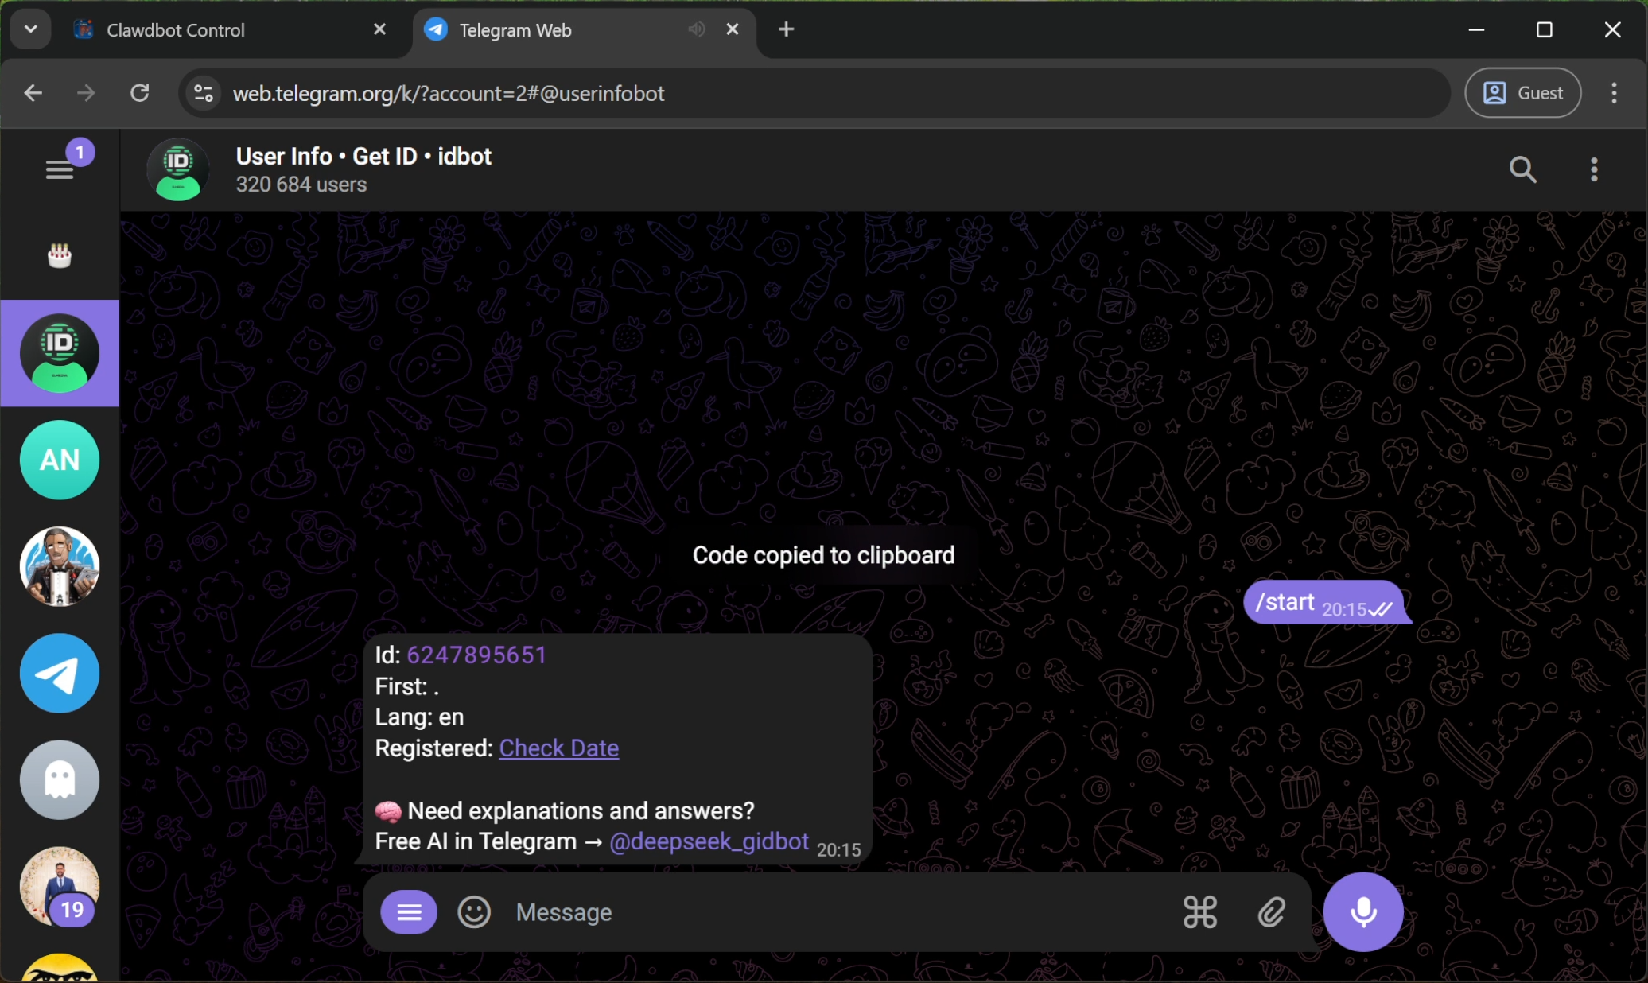Click the emoji picker in the message bar

(474, 912)
